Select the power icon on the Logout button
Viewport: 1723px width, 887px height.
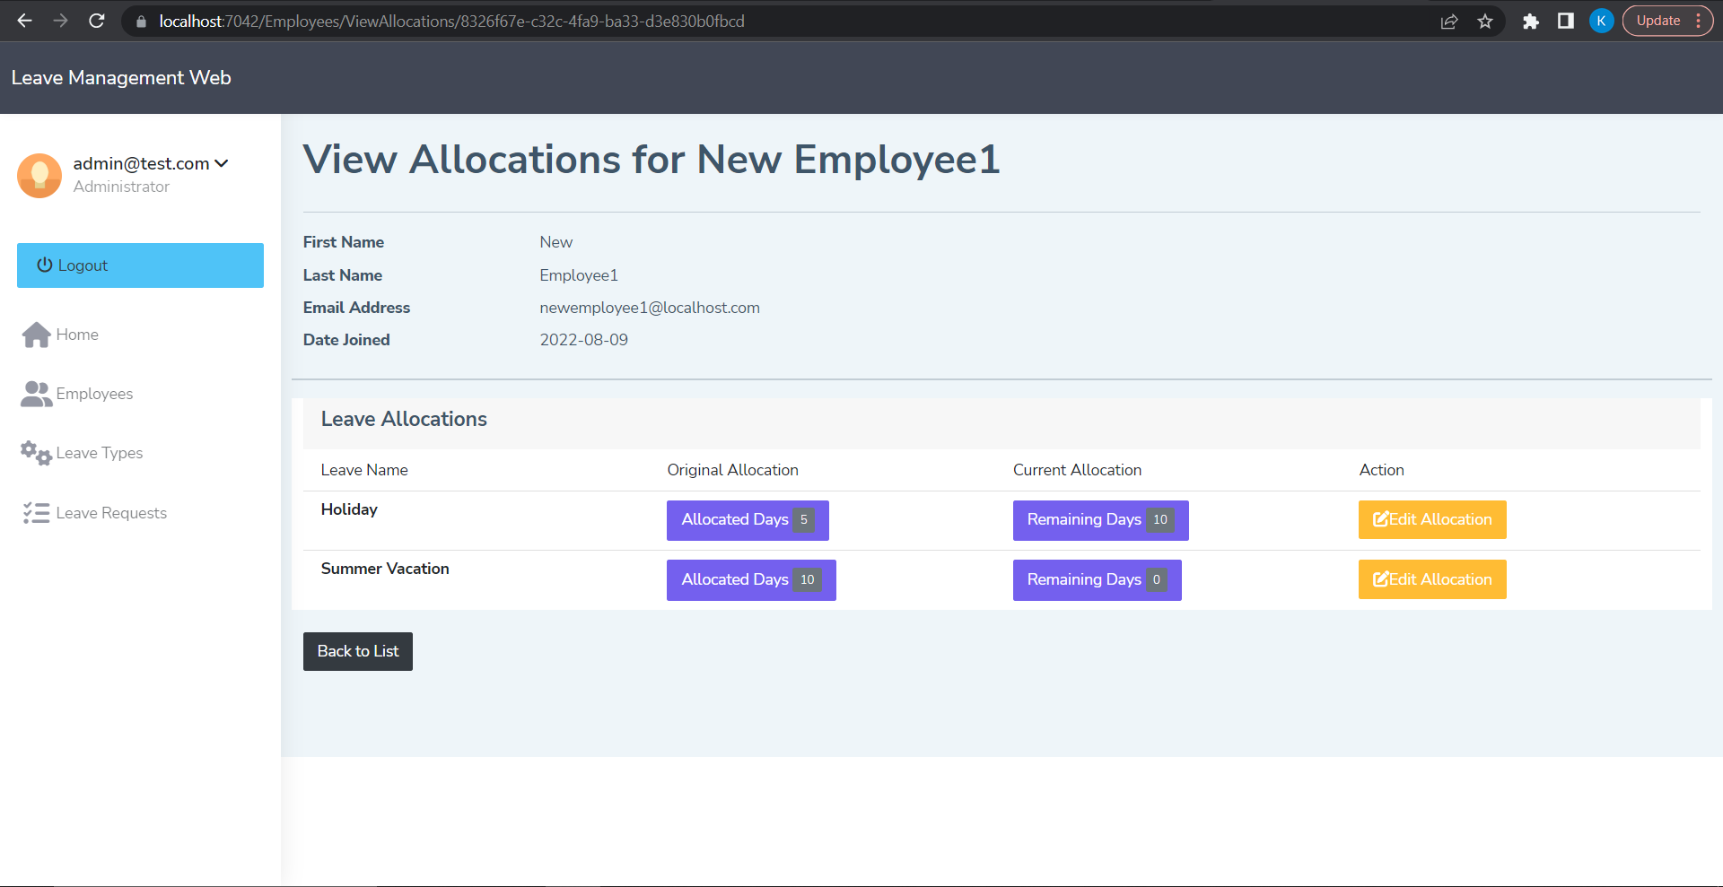tap(44, 265)
